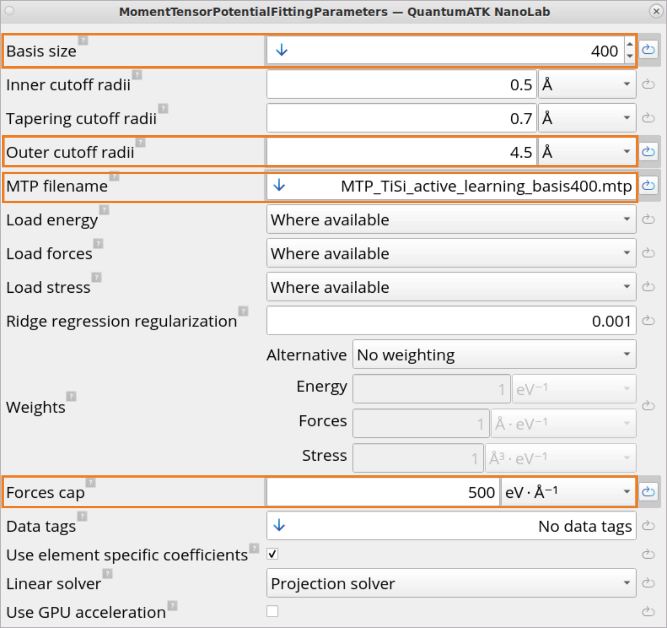Click MTP filename text field
This screenshot has width=667, height=628.
451,186
